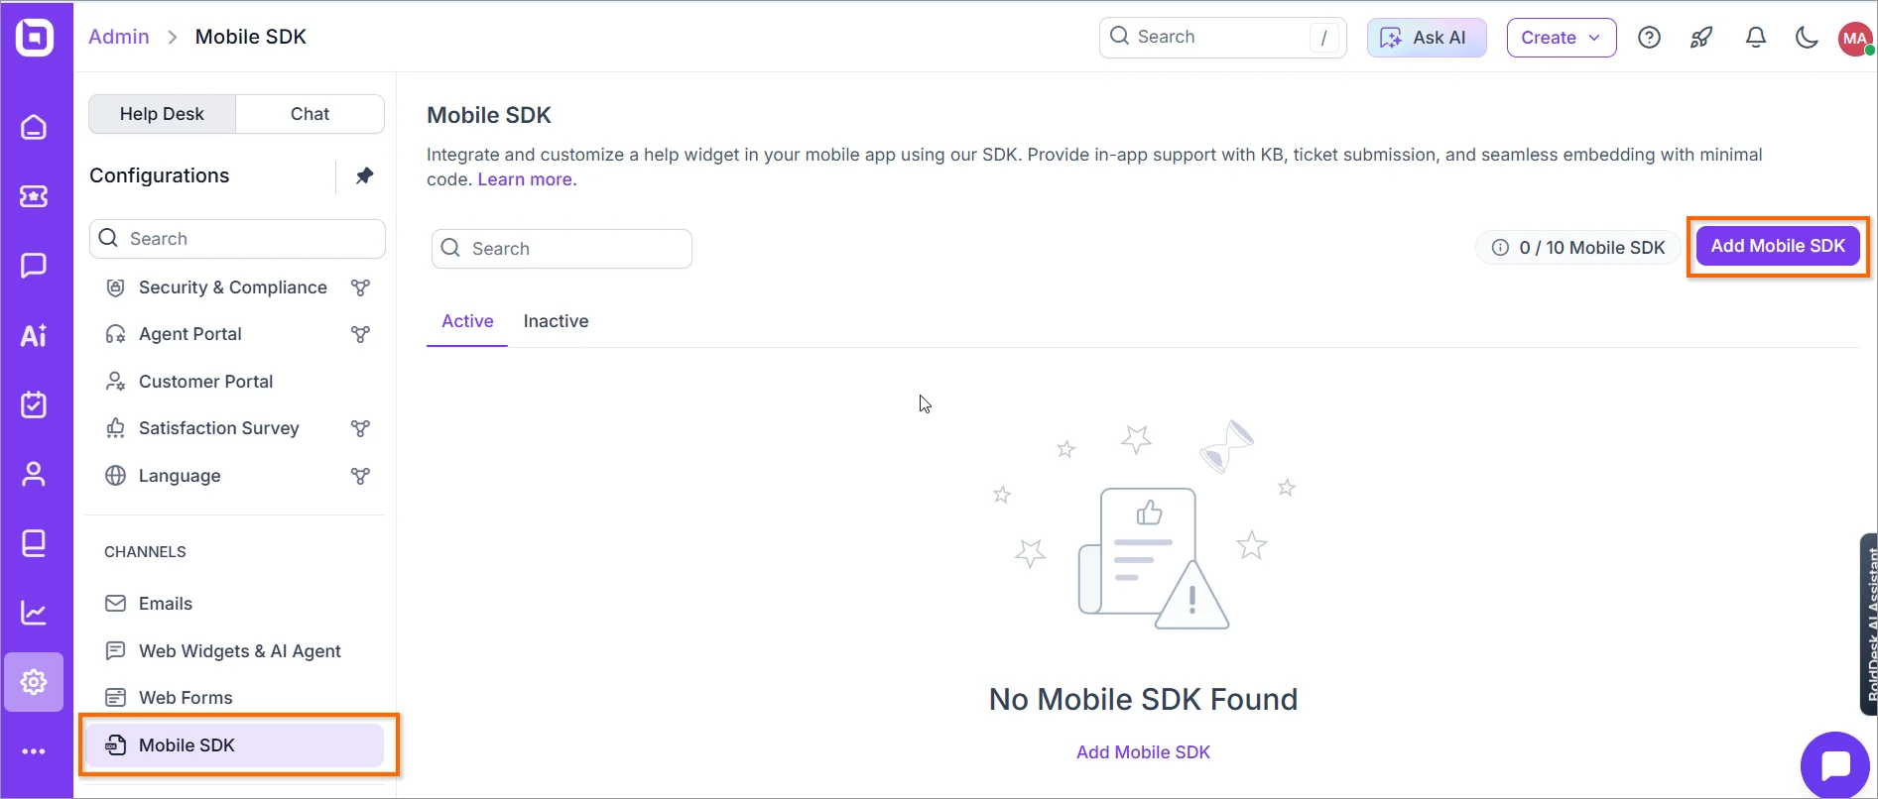Open notifications via the bell icon
This screenshot has width=1878, height=799.
click(1755, 37)
